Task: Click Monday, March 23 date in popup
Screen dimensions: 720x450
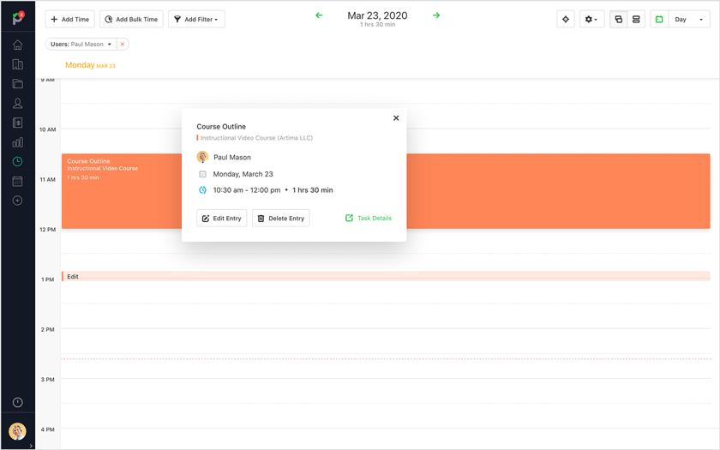Action: (243, 174)
